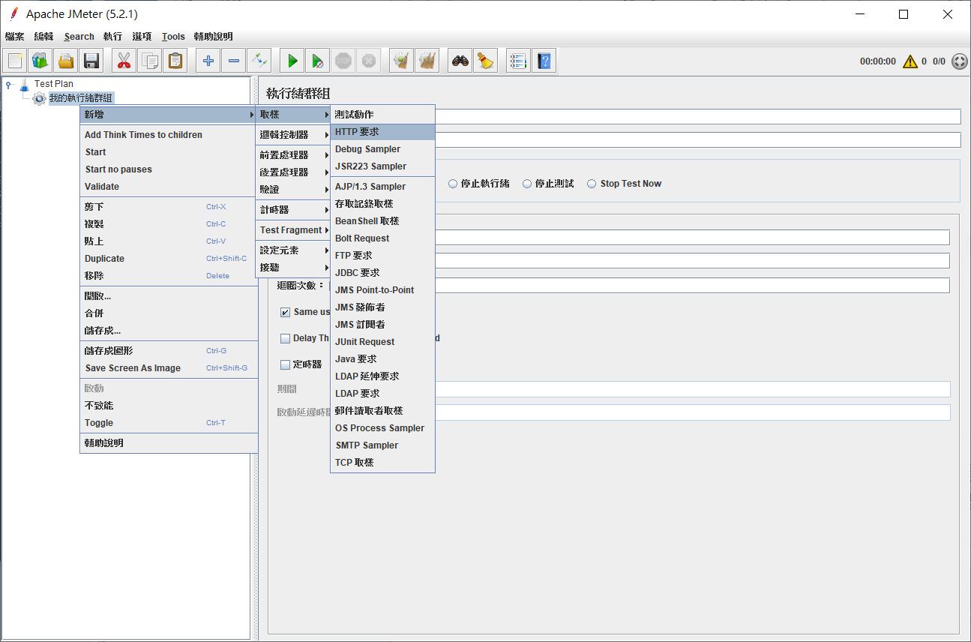Click Start no pauses toolbar icon
This screenshot has height=642, width=971.
coord(318,61)
